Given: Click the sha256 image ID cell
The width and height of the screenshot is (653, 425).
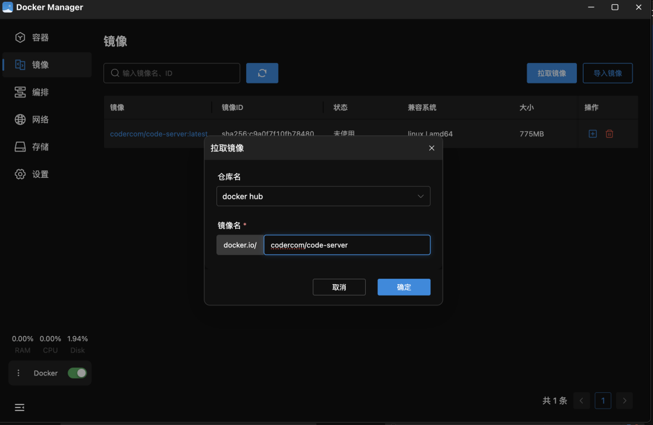Looking at the screenshot, I should 268,134.
